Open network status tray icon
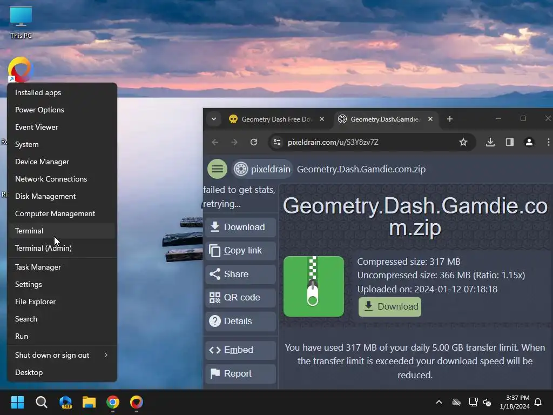The width and height of the screenshot is (553, 415). [x=473, y=402]
